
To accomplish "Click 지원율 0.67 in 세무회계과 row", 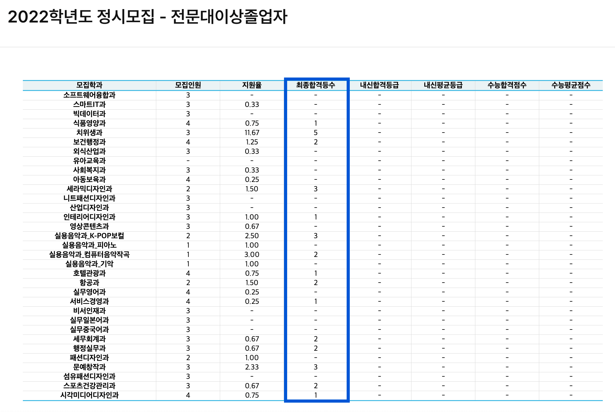I will point(252,339).
